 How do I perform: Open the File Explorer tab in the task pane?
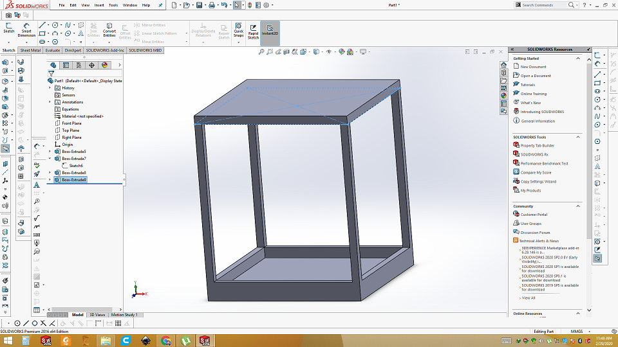pos(503,81)
